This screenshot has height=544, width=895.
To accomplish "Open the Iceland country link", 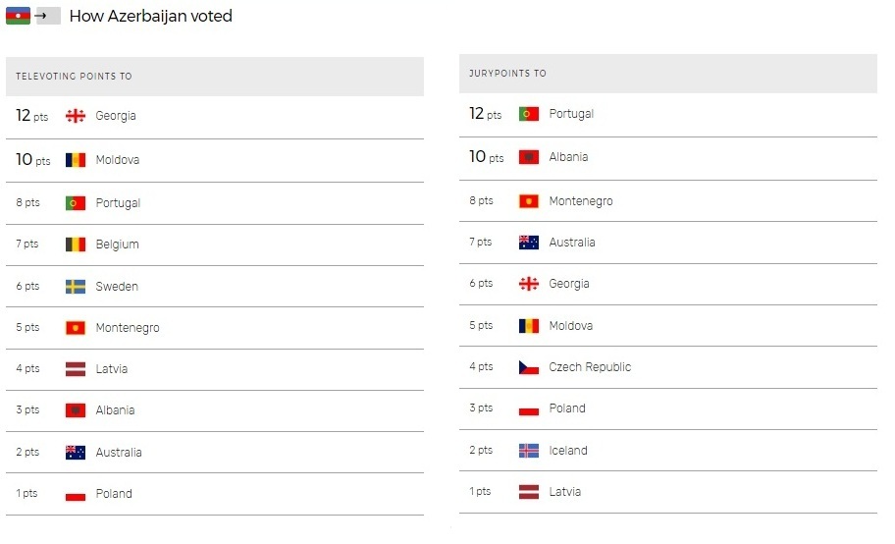I will coord(568,451).
